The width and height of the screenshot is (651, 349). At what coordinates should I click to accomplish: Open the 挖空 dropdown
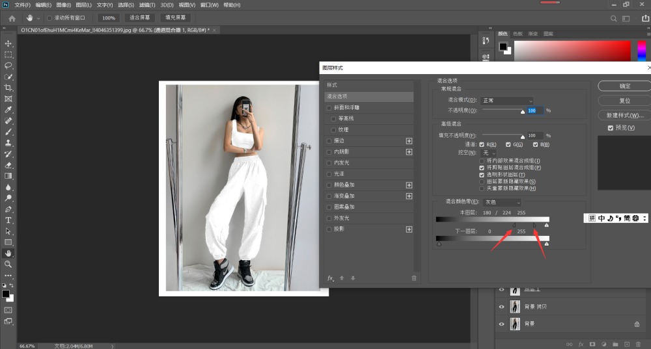pos(488,153)
